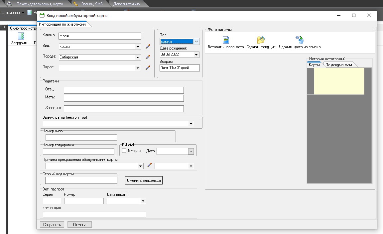The width and height of the screenshot is (383, 234).
Task: Click the pencil icon next to Порода
Action: point(148,57)
